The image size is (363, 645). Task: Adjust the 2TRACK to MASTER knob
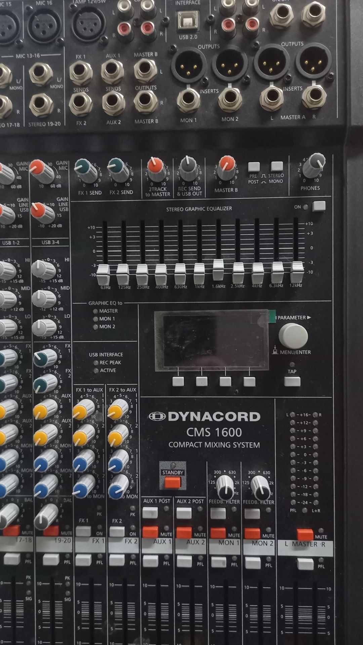156,169
